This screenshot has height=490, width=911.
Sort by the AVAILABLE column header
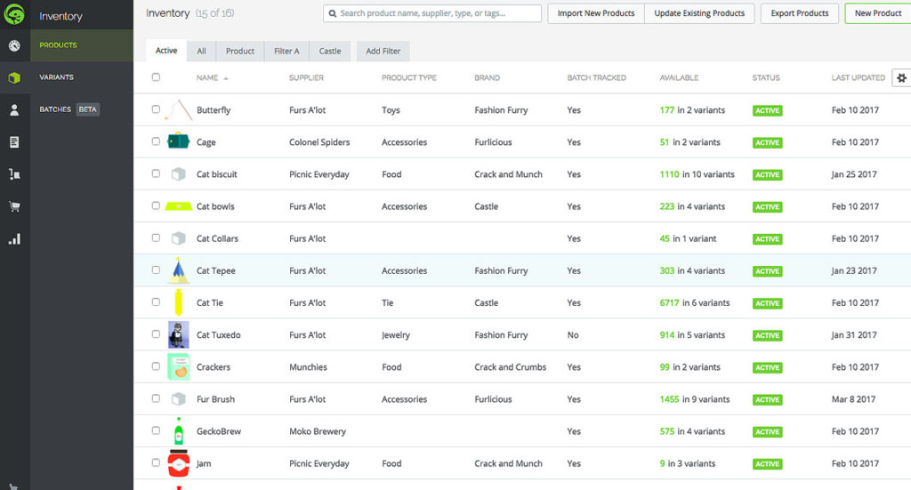[x=679, y=77]
